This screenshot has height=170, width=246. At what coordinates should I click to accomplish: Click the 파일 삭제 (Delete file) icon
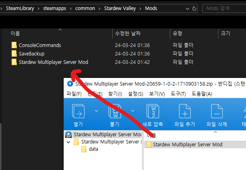click(217, 111)
